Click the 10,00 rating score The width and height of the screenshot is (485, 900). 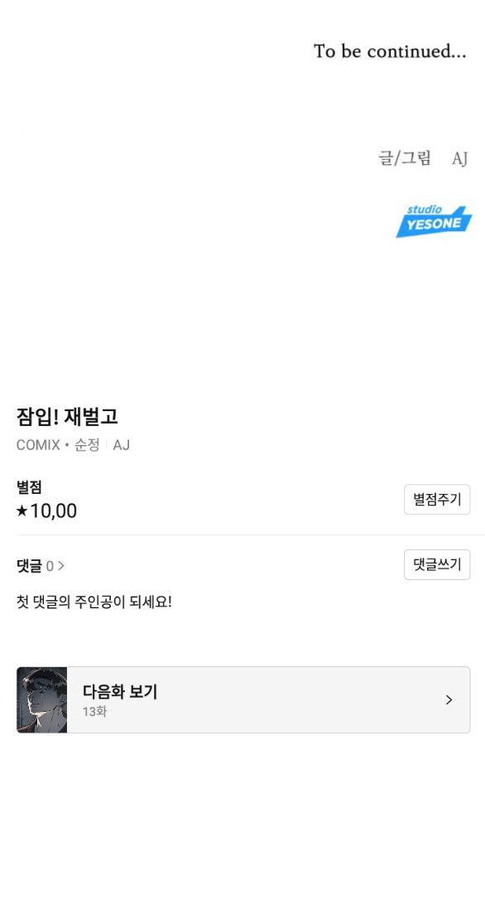[53, 510]
